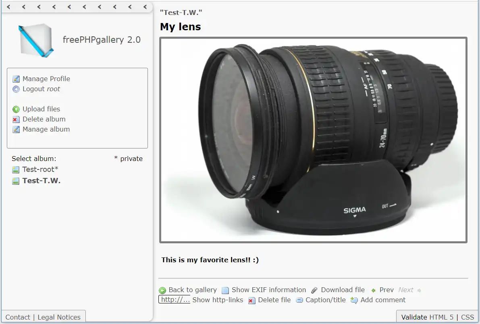
Task: Validate CSS via footer link
Action: (468, 317)
